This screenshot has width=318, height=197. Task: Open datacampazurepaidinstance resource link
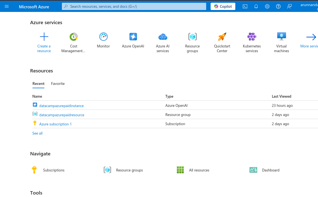(x=61, y=106)
